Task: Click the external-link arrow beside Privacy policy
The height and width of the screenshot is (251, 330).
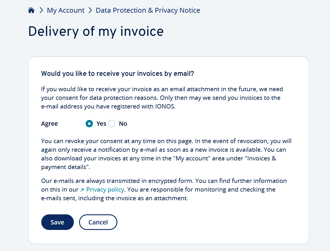Action: coord(82,190)
